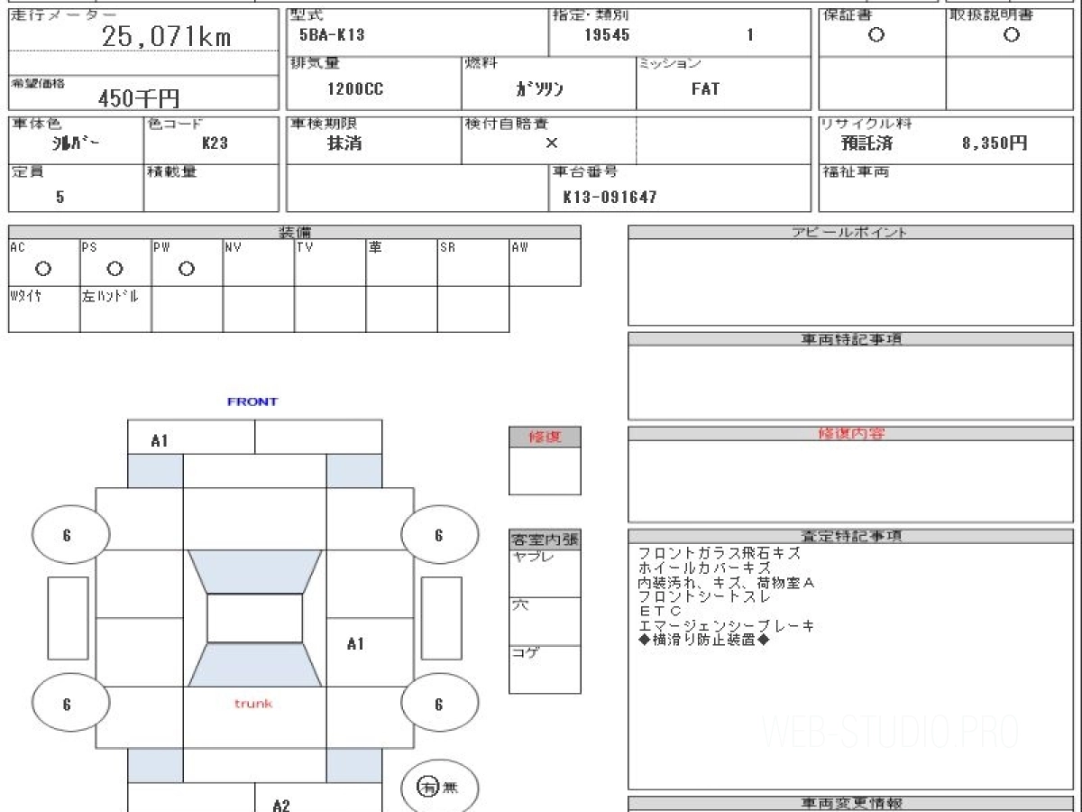The image size is (1082, 812).
Task: Click the アピールポイント section header
Action: pos(850,232)
